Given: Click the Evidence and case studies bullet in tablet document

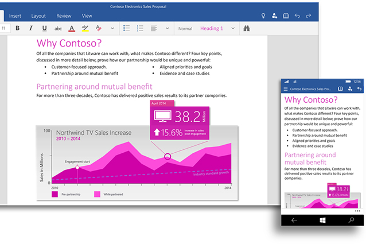Looking at the screenshot, I should point(184,73).
